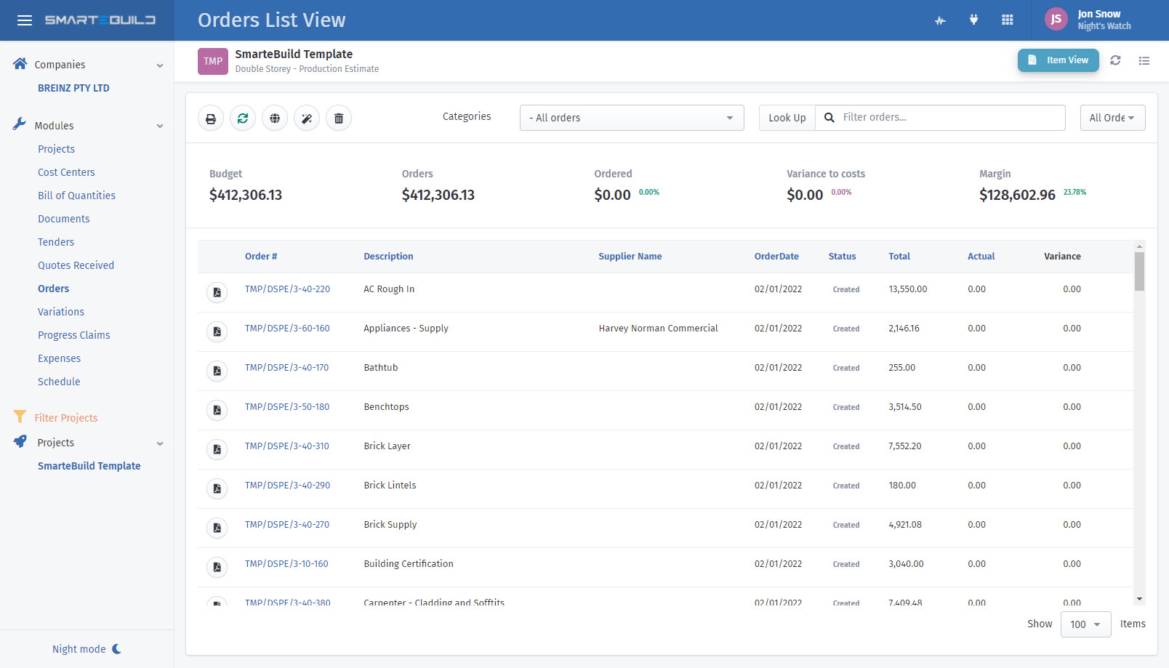Click the activity pulse icon in header

pyautogui.click(x=940, y=20)
